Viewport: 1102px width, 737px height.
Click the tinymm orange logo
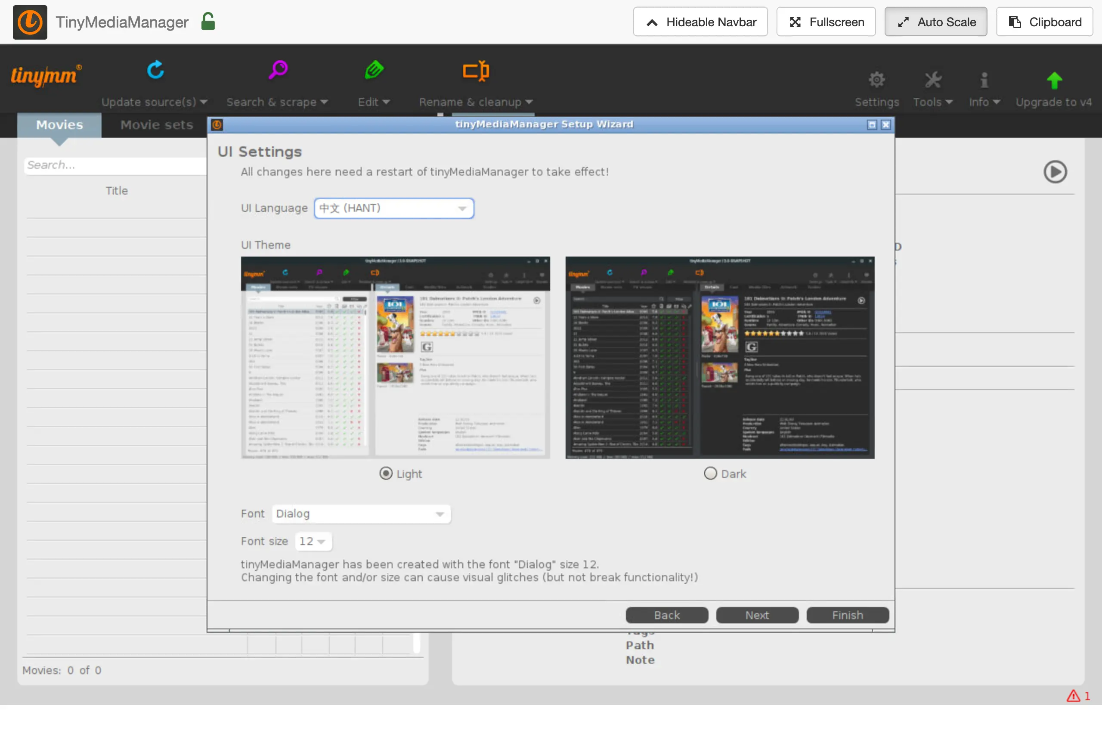(46, 75)
